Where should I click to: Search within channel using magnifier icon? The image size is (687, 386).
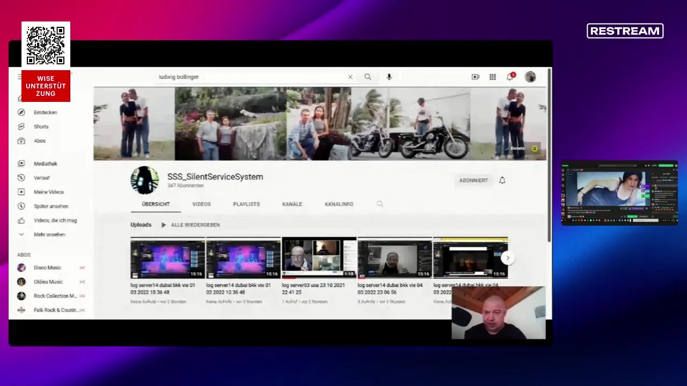(380, 204)
